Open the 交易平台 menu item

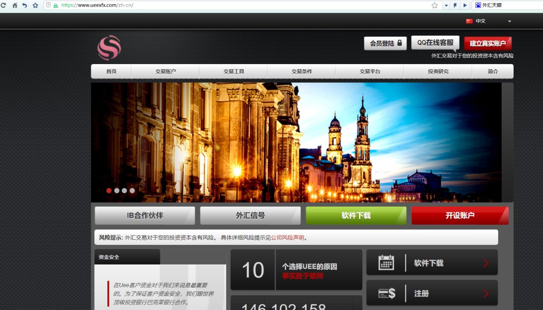coord(370,71)
